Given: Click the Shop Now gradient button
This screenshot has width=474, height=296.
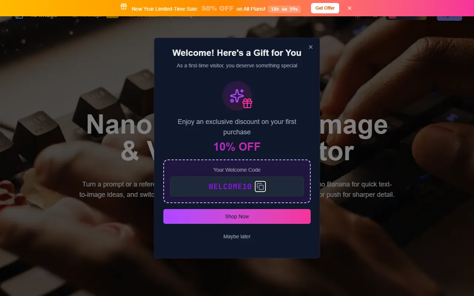Looking at the screenshot, I should (x=237, y=216).
